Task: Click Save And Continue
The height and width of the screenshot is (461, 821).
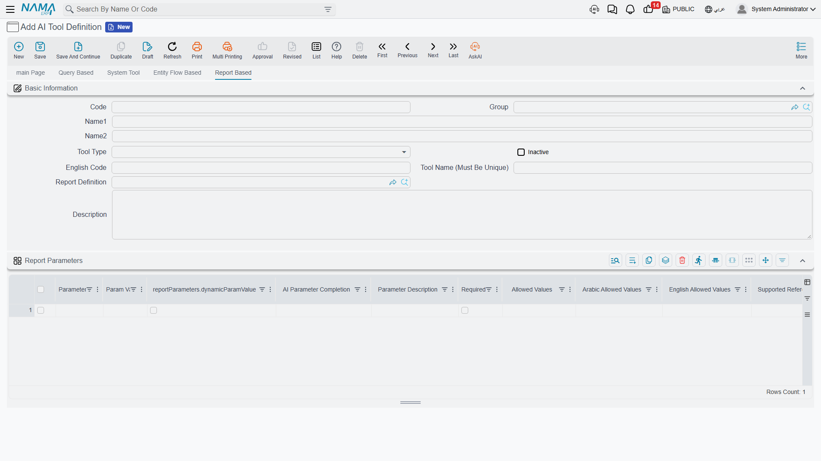Action: [x=78, y=50]
